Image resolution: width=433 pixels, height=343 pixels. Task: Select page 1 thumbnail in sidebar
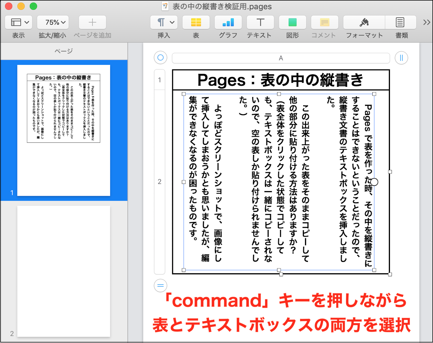(64, 130)
